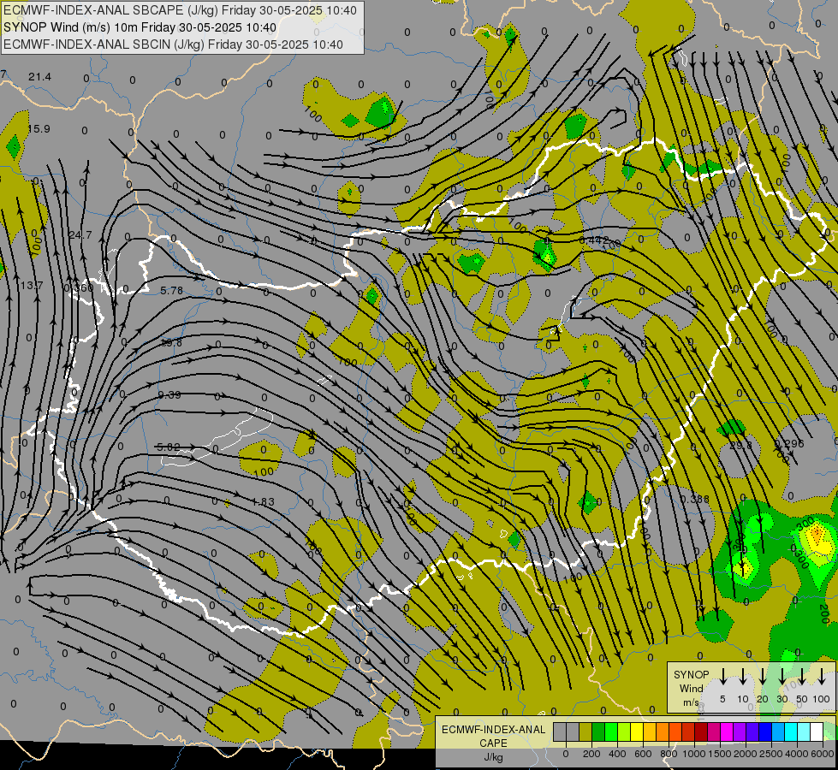The image size is (838, 770).
Task: Click the ECMWF-INDEX-ANAL CAPE legend label
Action: [x=493, y=736]
